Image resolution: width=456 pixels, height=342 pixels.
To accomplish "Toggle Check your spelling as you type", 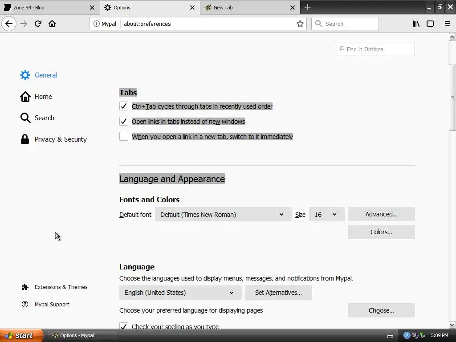I will pyautogui.click(x=124, y=326).
